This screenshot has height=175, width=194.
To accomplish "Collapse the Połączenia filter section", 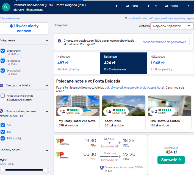I will [x=47, y=41].
